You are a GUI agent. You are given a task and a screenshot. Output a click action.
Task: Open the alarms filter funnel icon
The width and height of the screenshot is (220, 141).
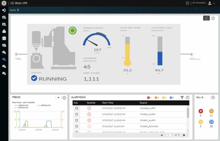point(182,98)
